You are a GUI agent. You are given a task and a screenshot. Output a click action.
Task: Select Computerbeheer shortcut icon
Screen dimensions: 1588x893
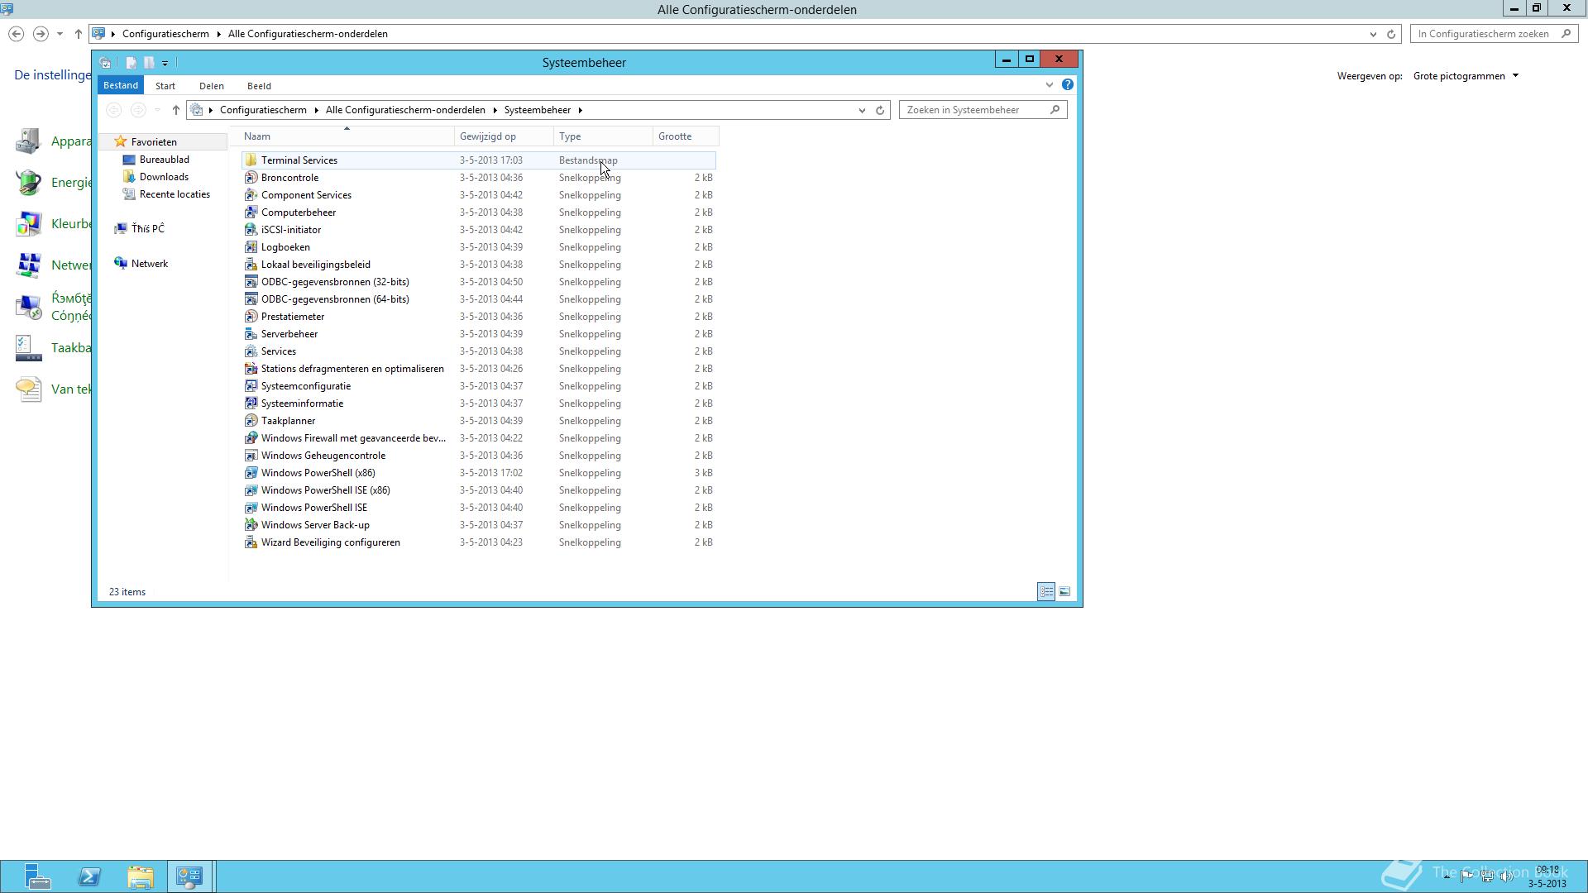point(251,213)
